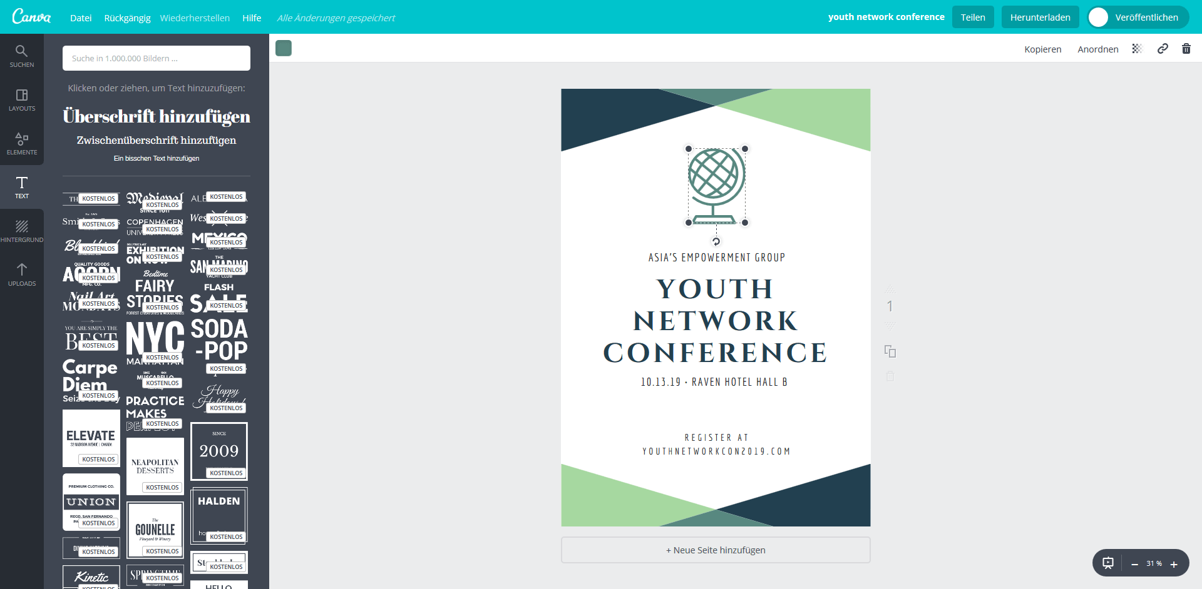Screen dimensions: 1202x589
Task: Click the page delete icon beside canvas
Action: click(890, 376)
